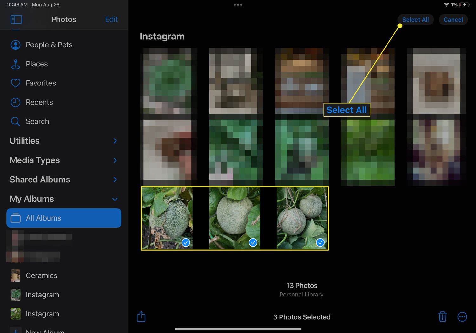Uncheck the two-melons photo on right
The width and height of the screenshot is (476, 333).
pos(320,242)
